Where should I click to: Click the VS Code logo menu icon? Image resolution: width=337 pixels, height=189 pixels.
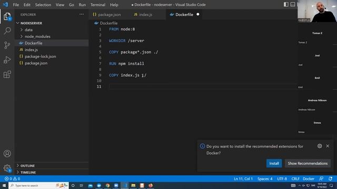point(5,5)
